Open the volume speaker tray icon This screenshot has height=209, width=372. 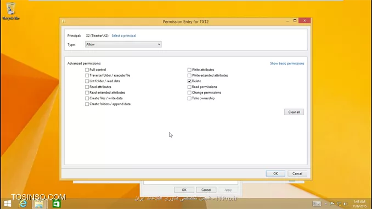pyautogui.click(x=346, y=204)
